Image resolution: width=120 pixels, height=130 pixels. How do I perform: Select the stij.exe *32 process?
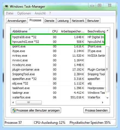(x=58, y=83)
